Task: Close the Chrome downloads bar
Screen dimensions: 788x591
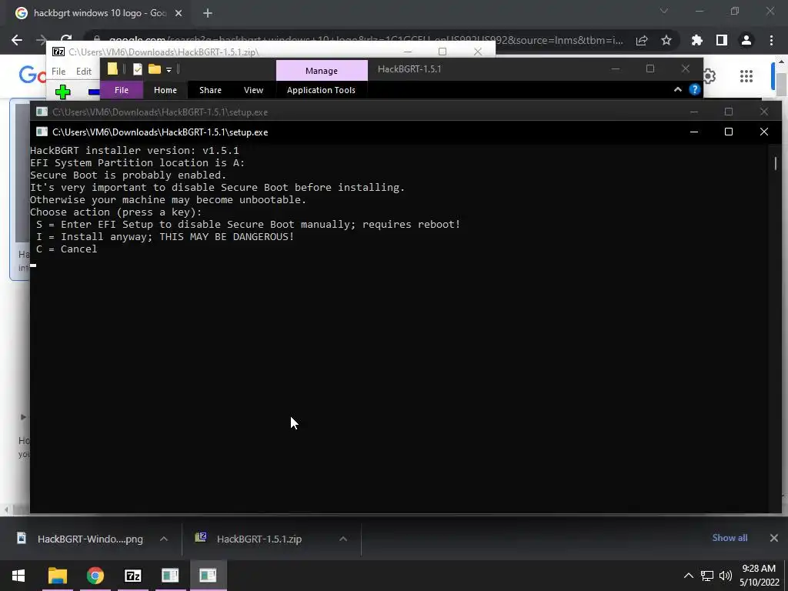Action: (774, 538)
